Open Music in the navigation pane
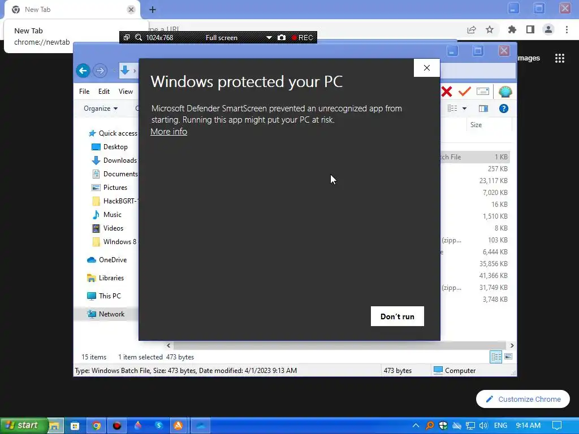 (106, 215)
